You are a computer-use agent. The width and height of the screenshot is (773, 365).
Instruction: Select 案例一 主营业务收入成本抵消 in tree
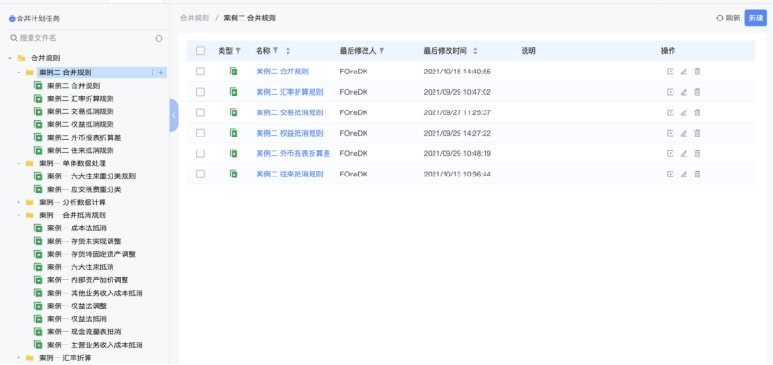pyautogui.click(x=95, y=345)
